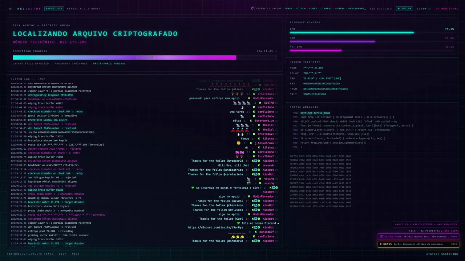The width and height of the screenshot is (465, 261).
Task: Click the green heart before 'Se inscreva no canal'
Action: pos(193,187)
